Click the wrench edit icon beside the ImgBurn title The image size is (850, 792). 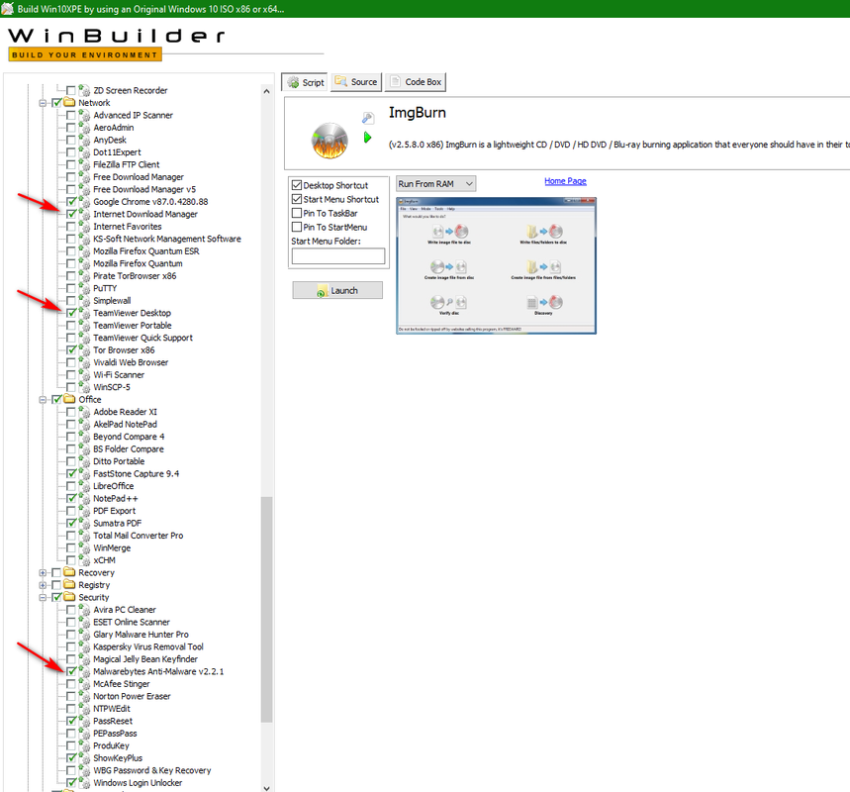[368, 118]
